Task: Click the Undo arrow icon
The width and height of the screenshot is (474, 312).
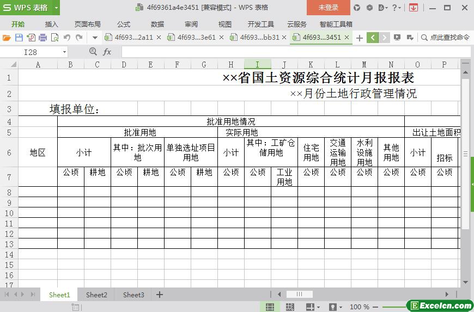Action: click(67, 38)
